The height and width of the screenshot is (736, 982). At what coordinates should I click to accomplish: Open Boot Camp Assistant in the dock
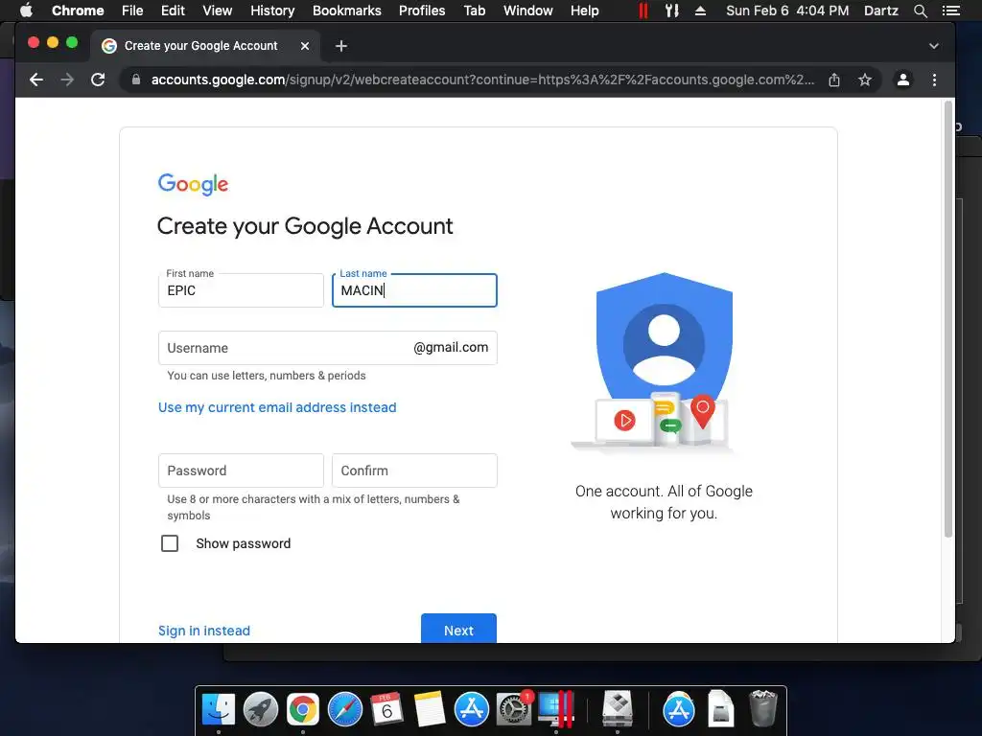point(617,710)
